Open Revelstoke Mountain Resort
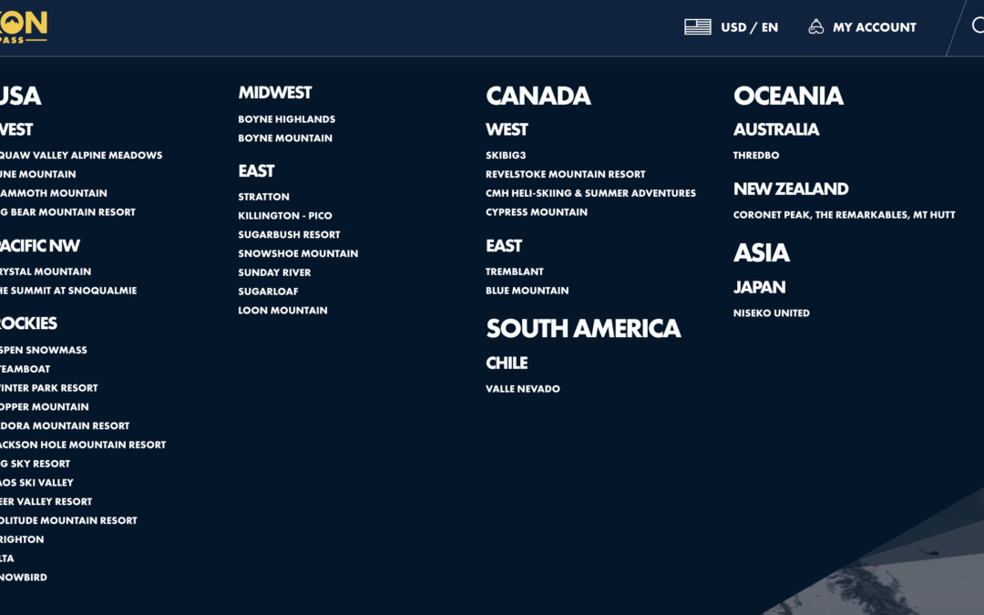 click(566, 174)
